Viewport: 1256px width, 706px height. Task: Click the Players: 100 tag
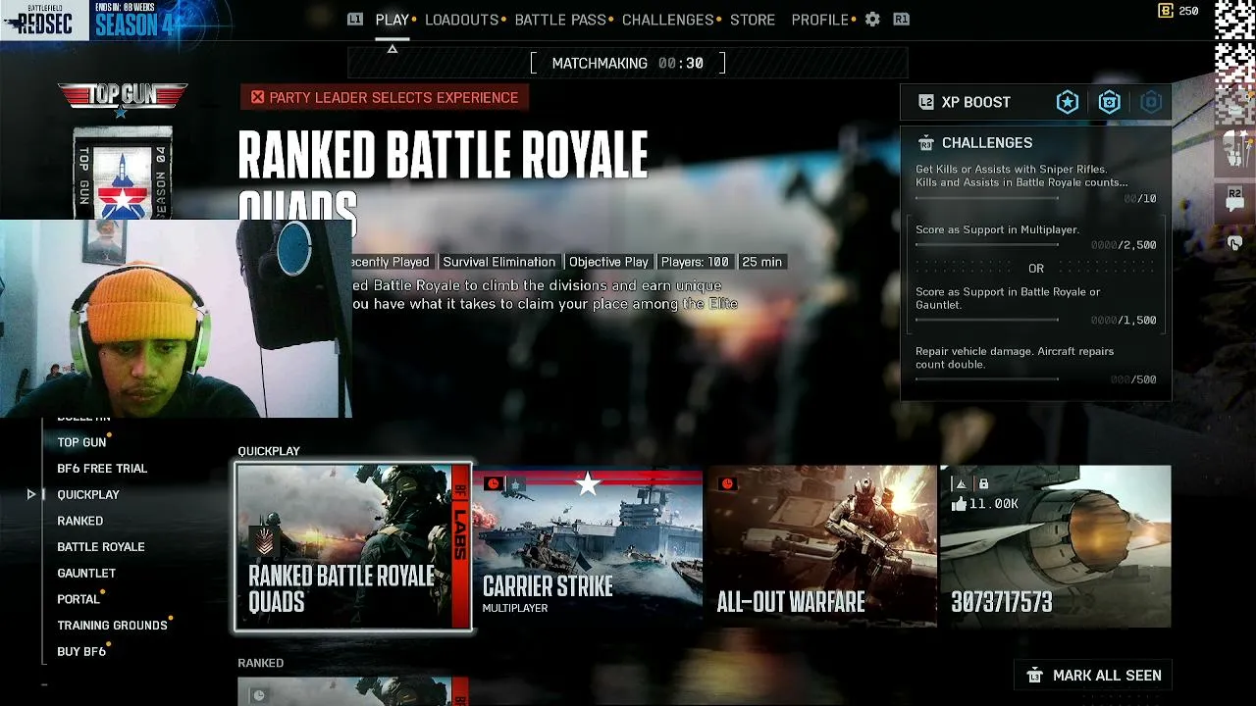click(695, 262)
